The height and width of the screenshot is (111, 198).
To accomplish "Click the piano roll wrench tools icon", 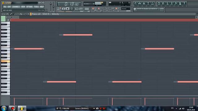I will (x=5, y=14).
